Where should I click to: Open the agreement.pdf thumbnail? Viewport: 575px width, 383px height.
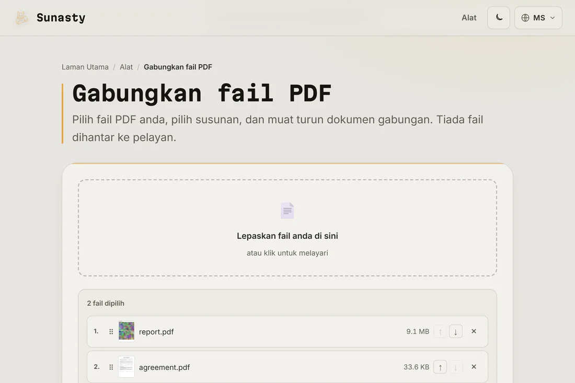[126, 366]
